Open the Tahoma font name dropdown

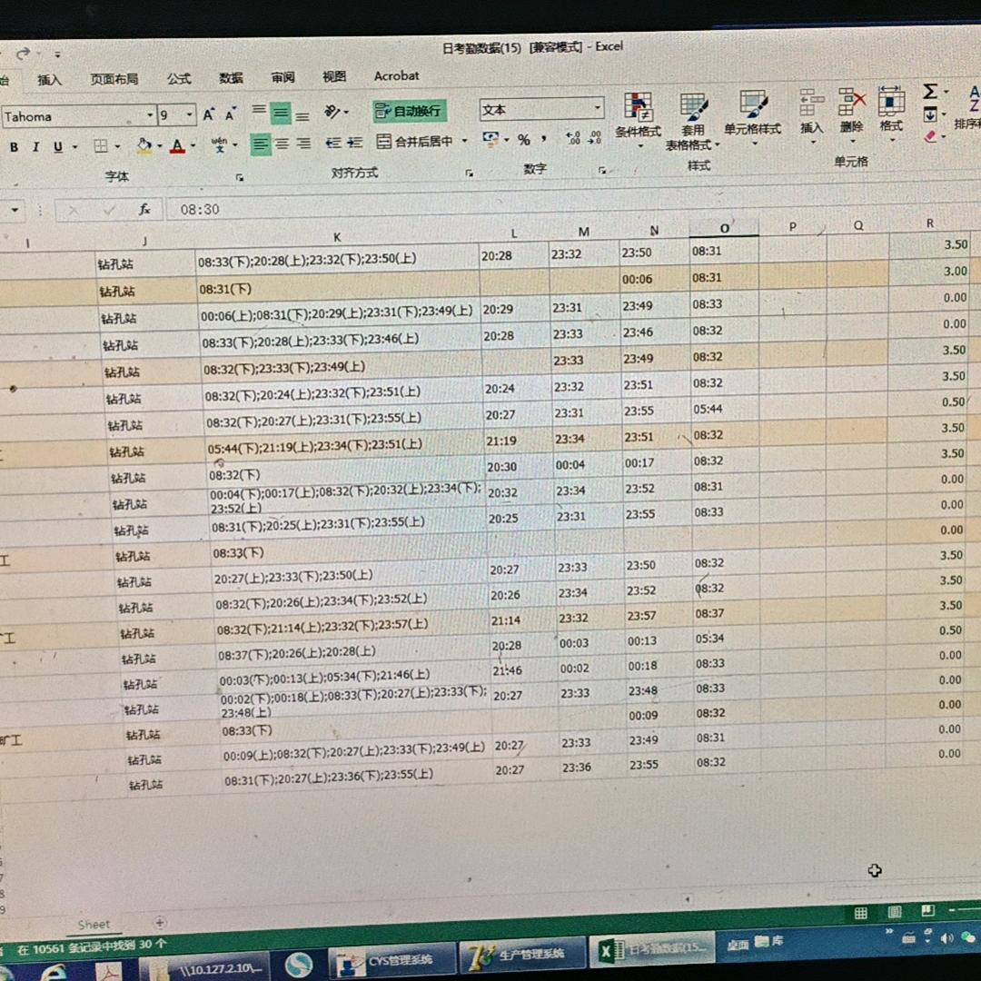[150, 115]
